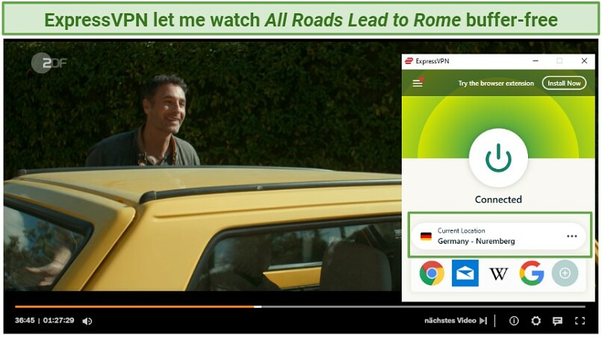Screen dimensions: 602x337
Task: Click the video frame to pause playback
Action: pos(202,165)
